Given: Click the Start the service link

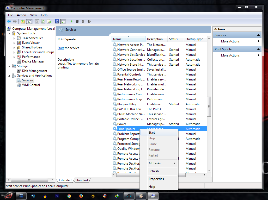Looking at the screenshot, I should pos(60,48).
